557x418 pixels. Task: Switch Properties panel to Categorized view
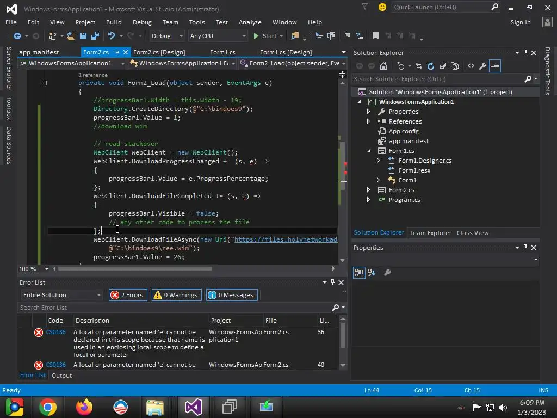click(x=359, y=273)
